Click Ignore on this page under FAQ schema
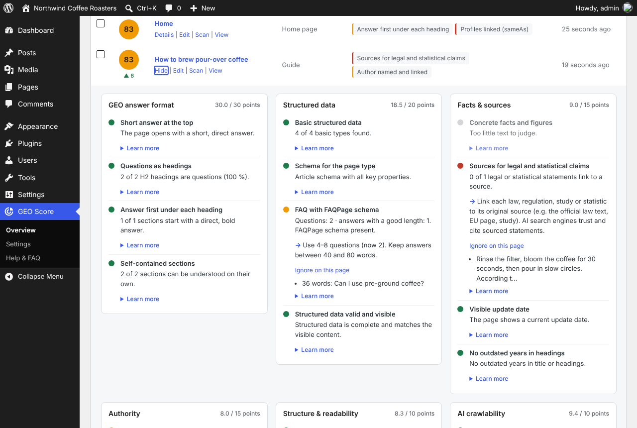637x428 pixels. click(322, 270)
